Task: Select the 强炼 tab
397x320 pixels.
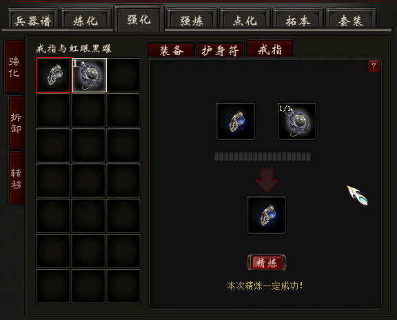Action: 192,19
